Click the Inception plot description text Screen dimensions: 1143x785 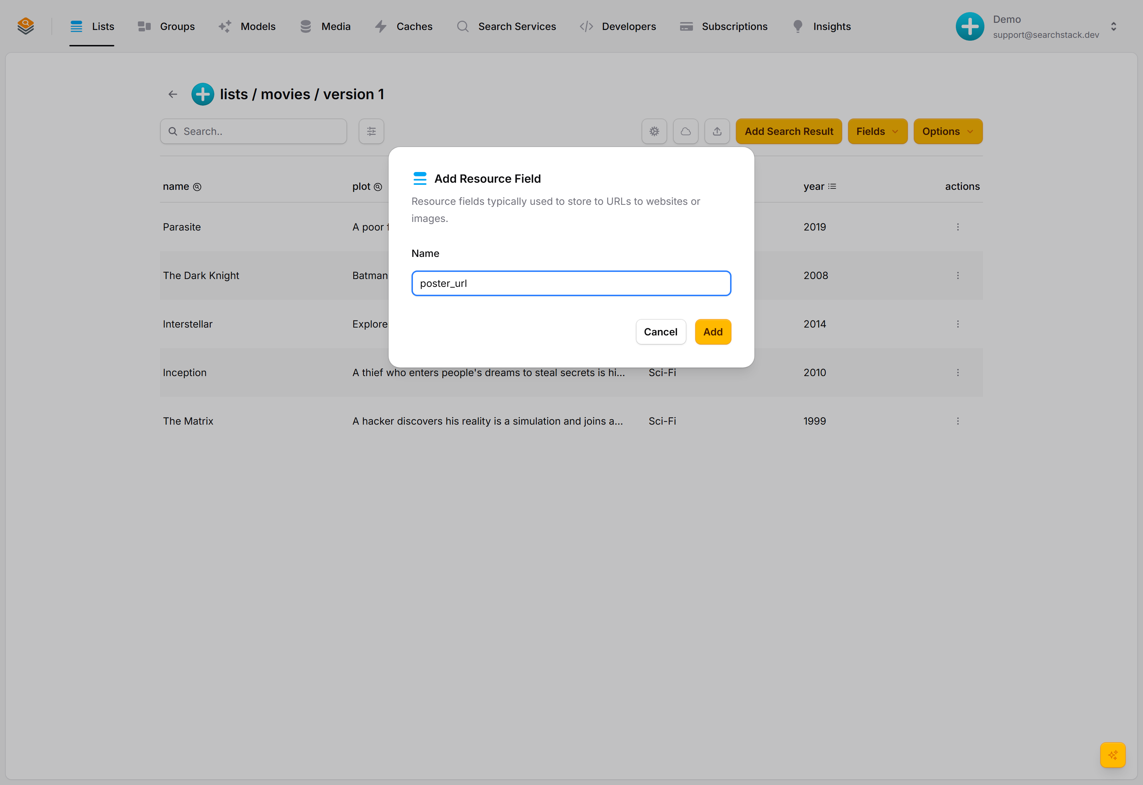tap(488, 372)
